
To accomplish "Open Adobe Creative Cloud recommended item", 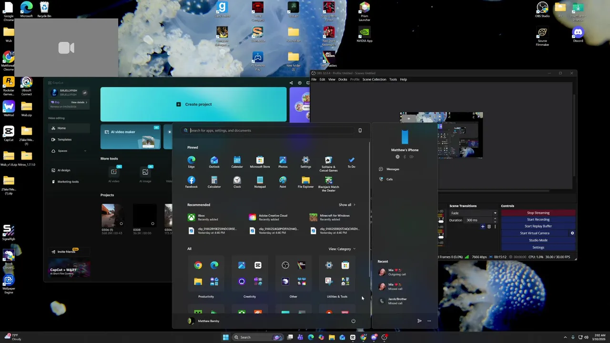I will pyautogui.click(x=274, y=217).
